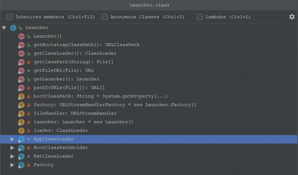The width and height of the screenshot is (298, 175).
Task: Expand the ExtClassLoader node
Action: coord(12,156)
